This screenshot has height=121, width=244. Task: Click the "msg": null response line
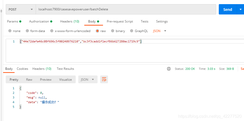pyautogui.click(x=37, y=97)
